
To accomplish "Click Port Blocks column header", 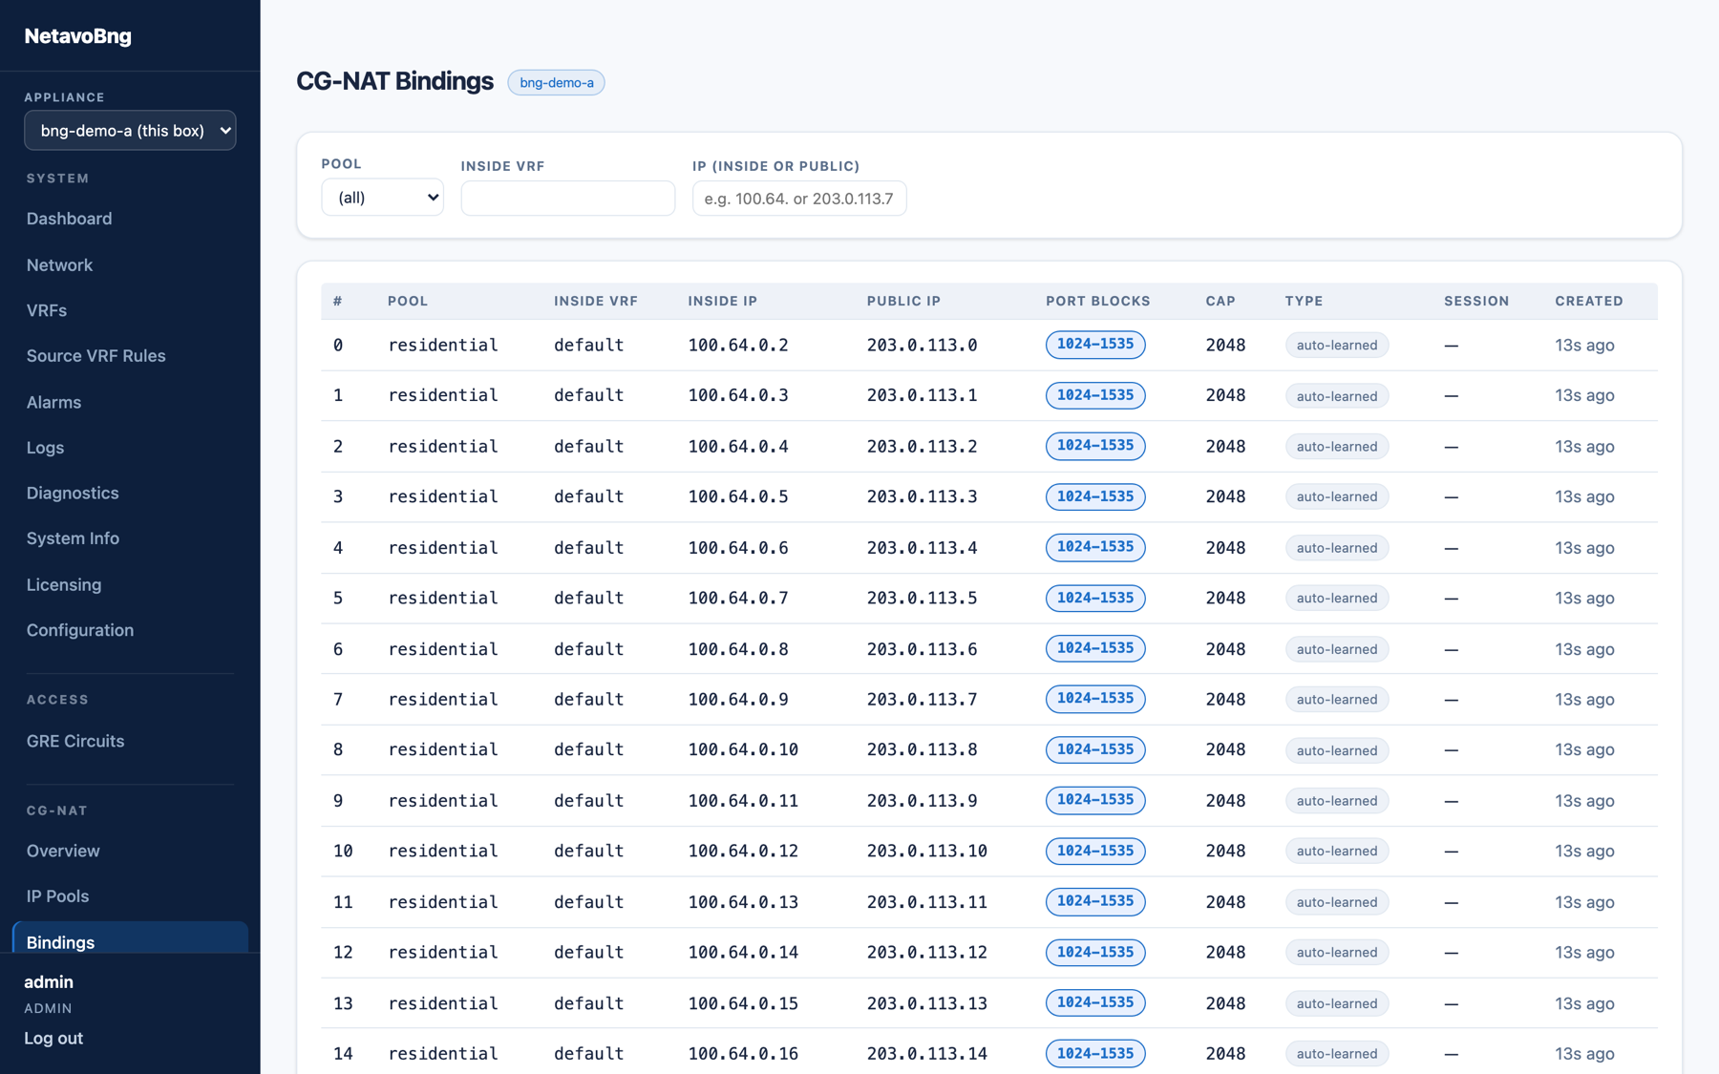I will (x=1097, y=301).
